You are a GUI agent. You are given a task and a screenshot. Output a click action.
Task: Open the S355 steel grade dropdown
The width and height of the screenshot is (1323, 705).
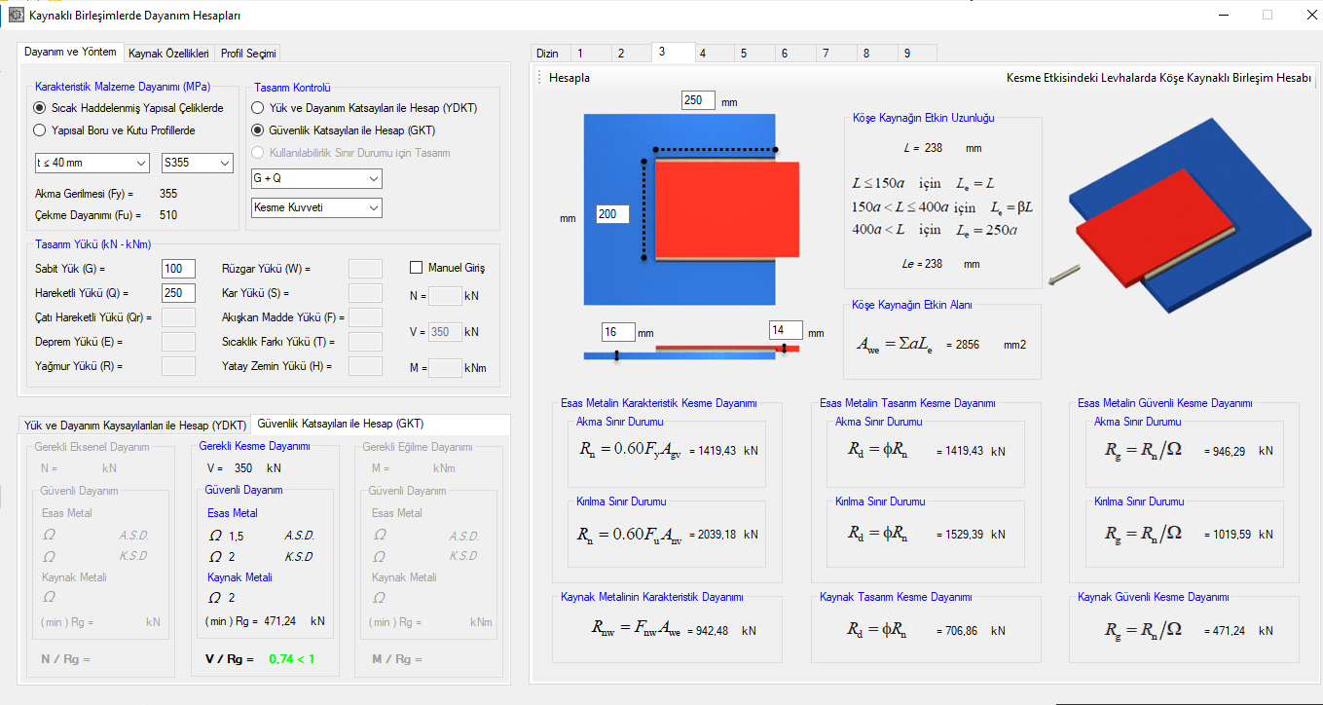click(198, 163)
